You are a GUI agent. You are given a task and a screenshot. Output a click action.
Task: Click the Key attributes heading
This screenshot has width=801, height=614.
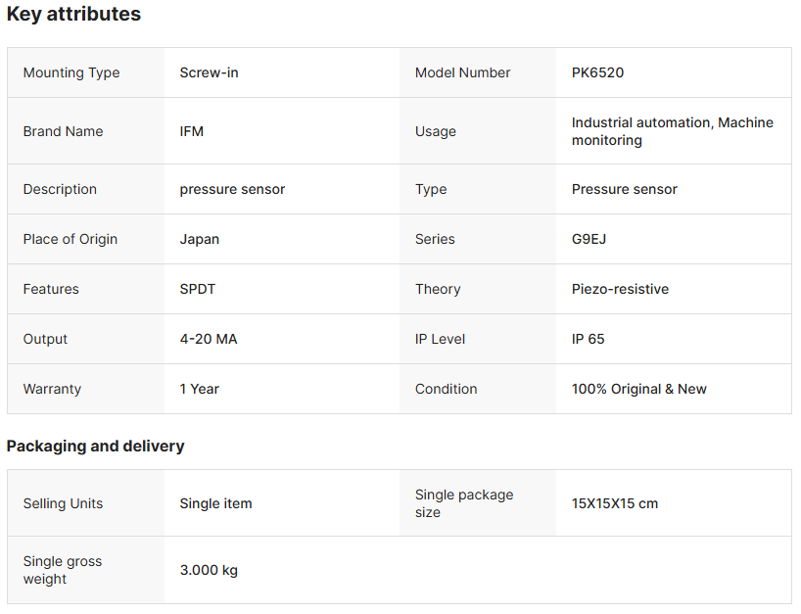(x=73, y=15)
